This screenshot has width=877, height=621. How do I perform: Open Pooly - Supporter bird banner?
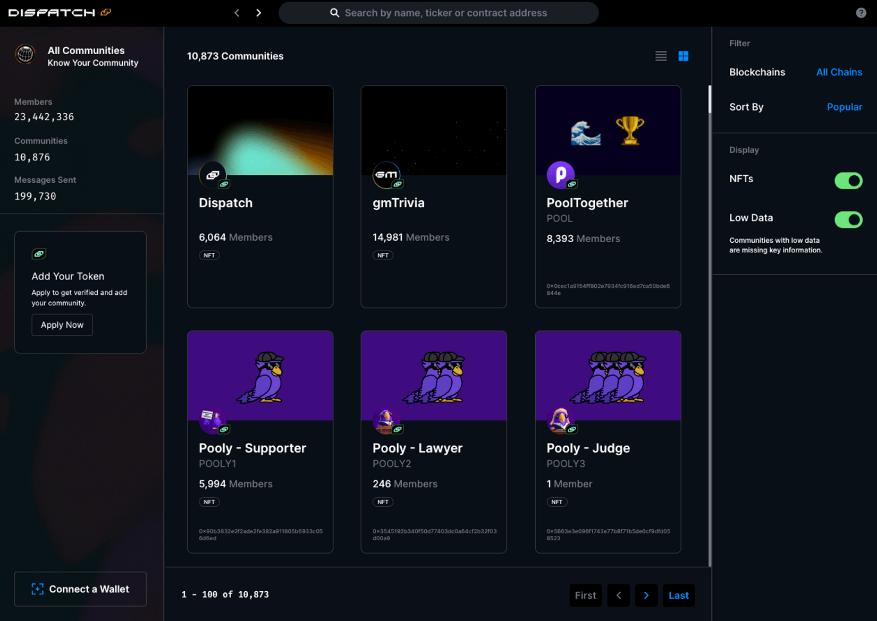click(260, 376)
